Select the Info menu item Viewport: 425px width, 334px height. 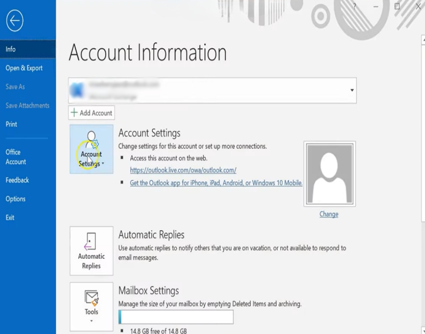click(28, 49)
